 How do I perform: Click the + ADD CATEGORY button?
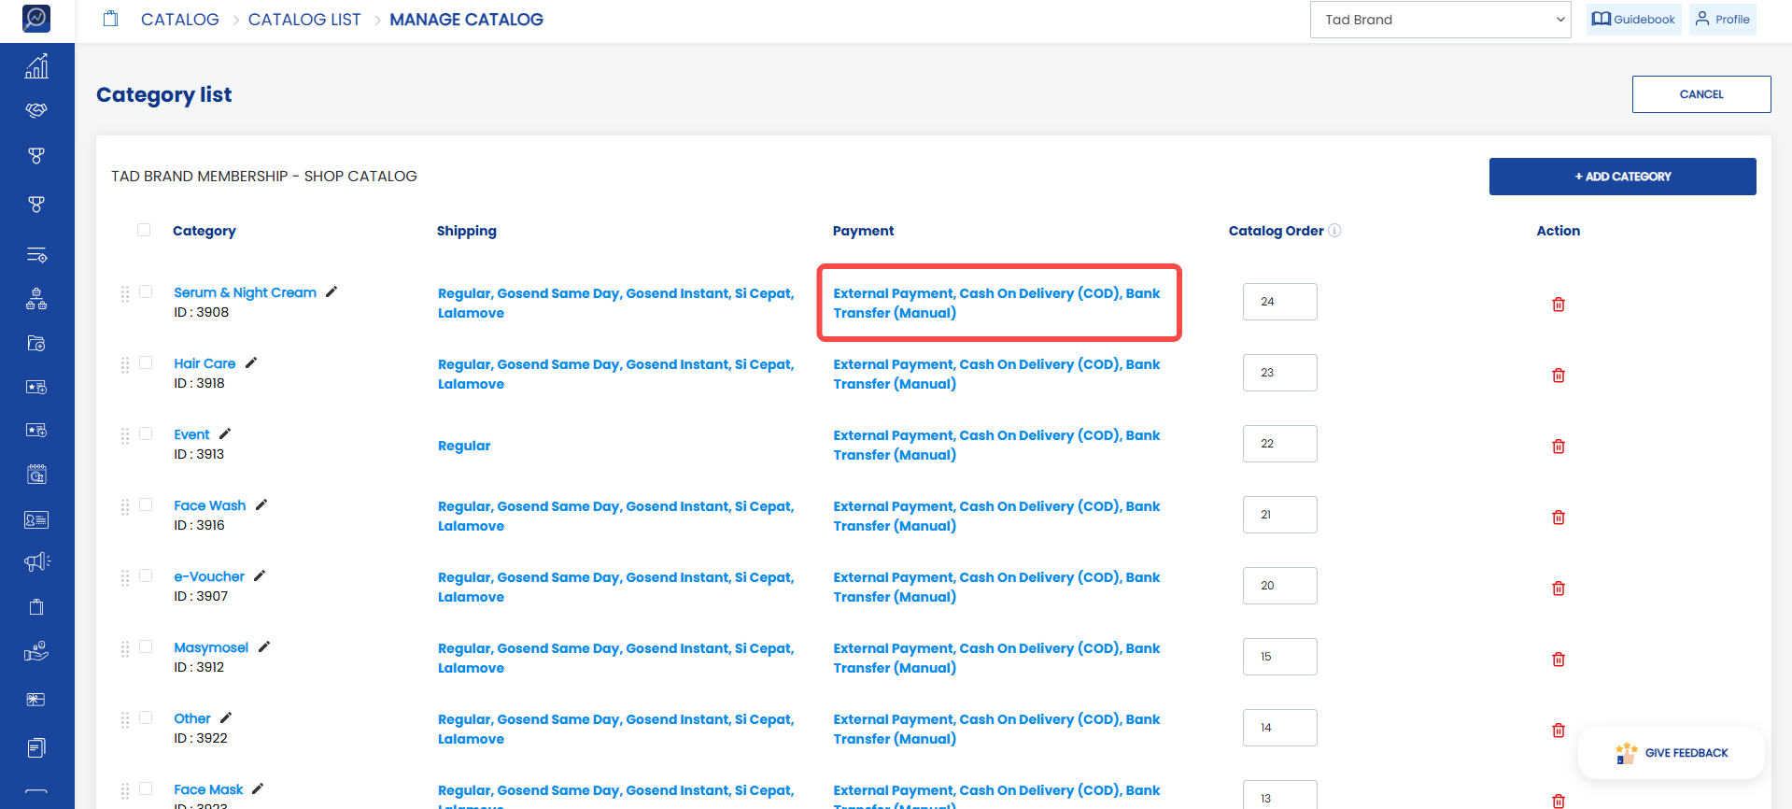[1623, 177]
